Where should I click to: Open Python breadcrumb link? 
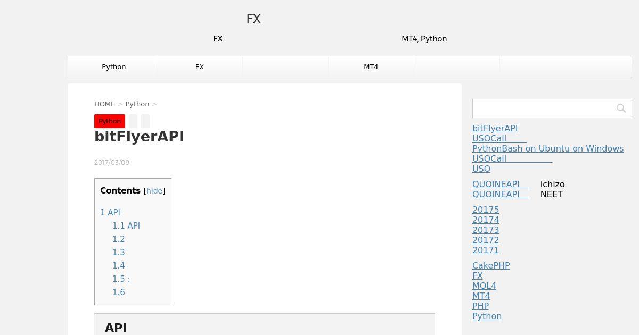137,104
